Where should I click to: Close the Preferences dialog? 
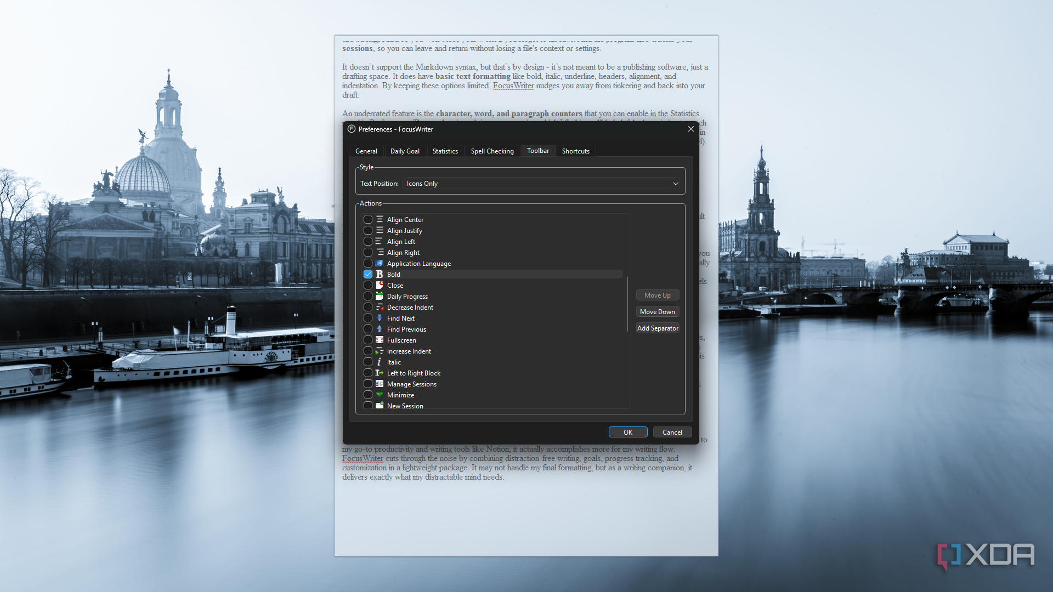pyautogui.click(x=691, y=129)
